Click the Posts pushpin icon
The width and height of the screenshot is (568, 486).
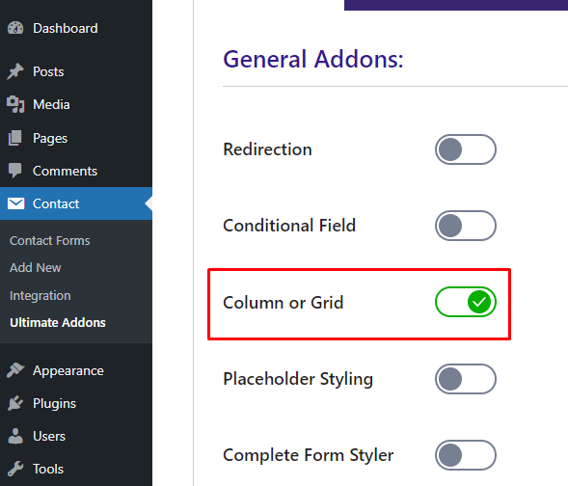coord(15,71)
